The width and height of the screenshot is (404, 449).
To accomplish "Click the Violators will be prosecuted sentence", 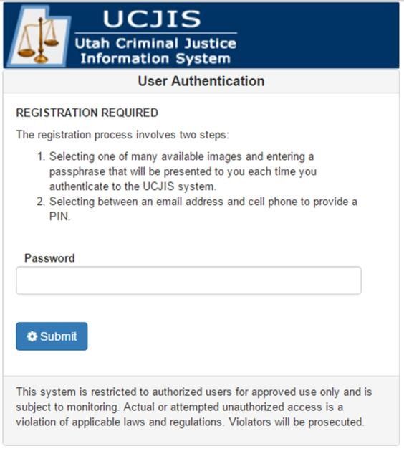I will (297, 422).
